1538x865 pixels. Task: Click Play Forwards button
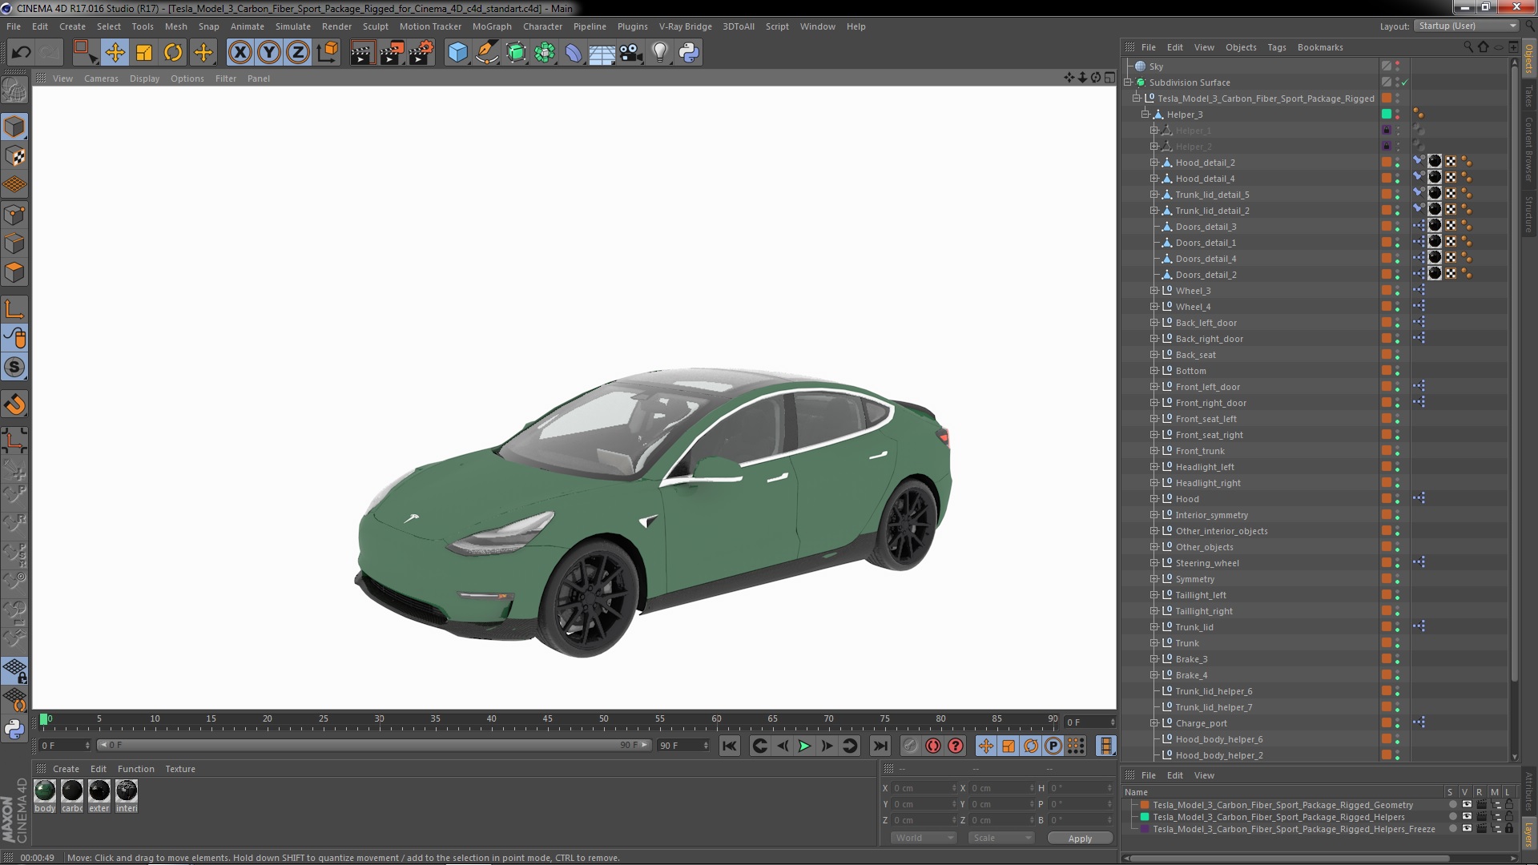(804, 746)
